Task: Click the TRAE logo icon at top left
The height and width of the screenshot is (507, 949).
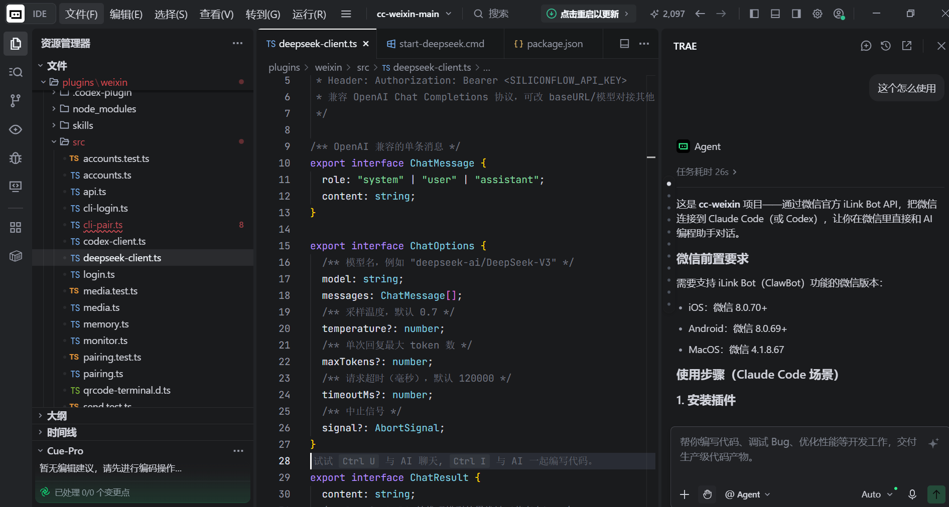Action: (15, 14)
